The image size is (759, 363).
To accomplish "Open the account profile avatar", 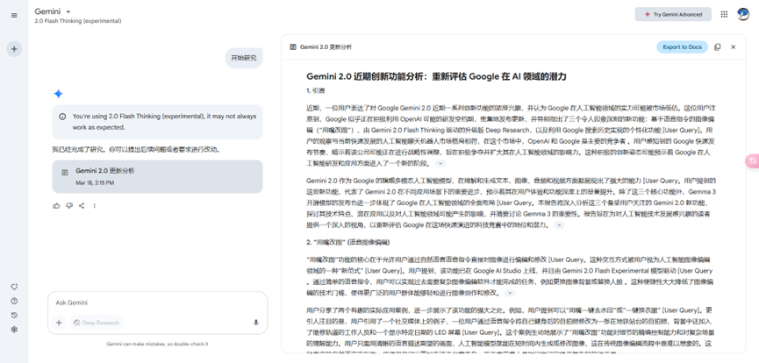I will (743, 14).
